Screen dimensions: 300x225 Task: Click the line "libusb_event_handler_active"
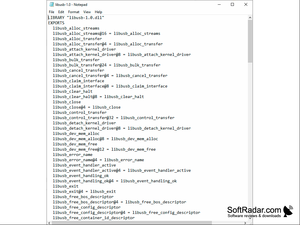(84, 165)
